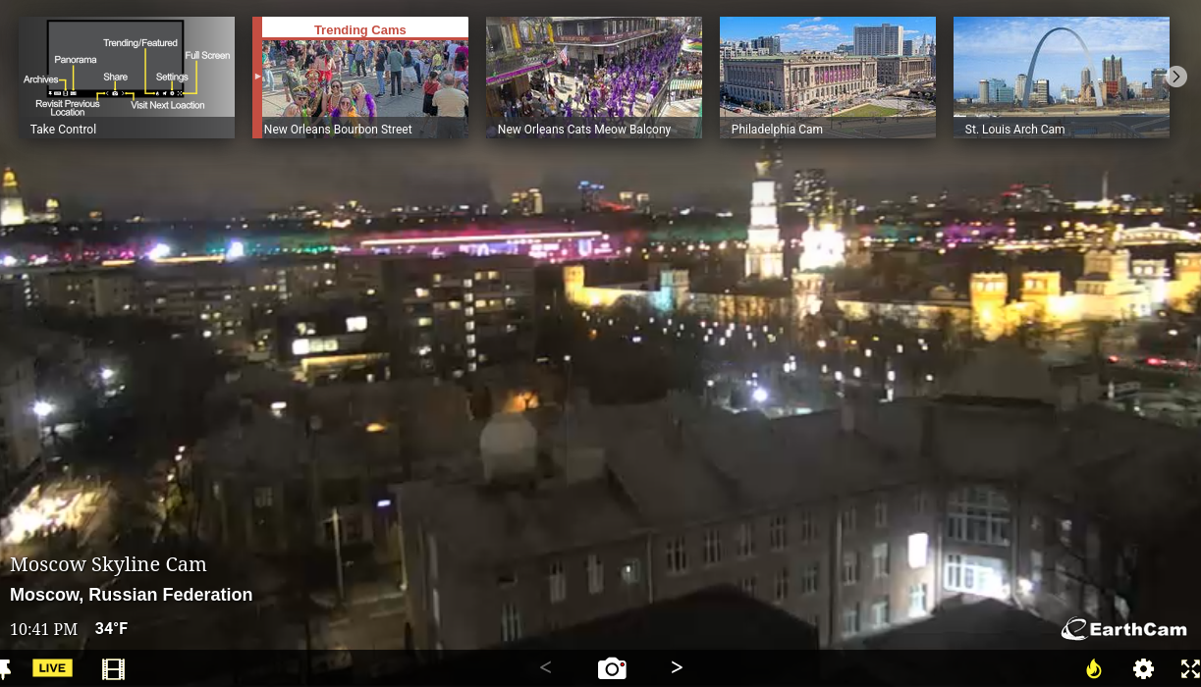Open the settings gear icon
The image size is (1201, 687).
tap(1143, 669)
